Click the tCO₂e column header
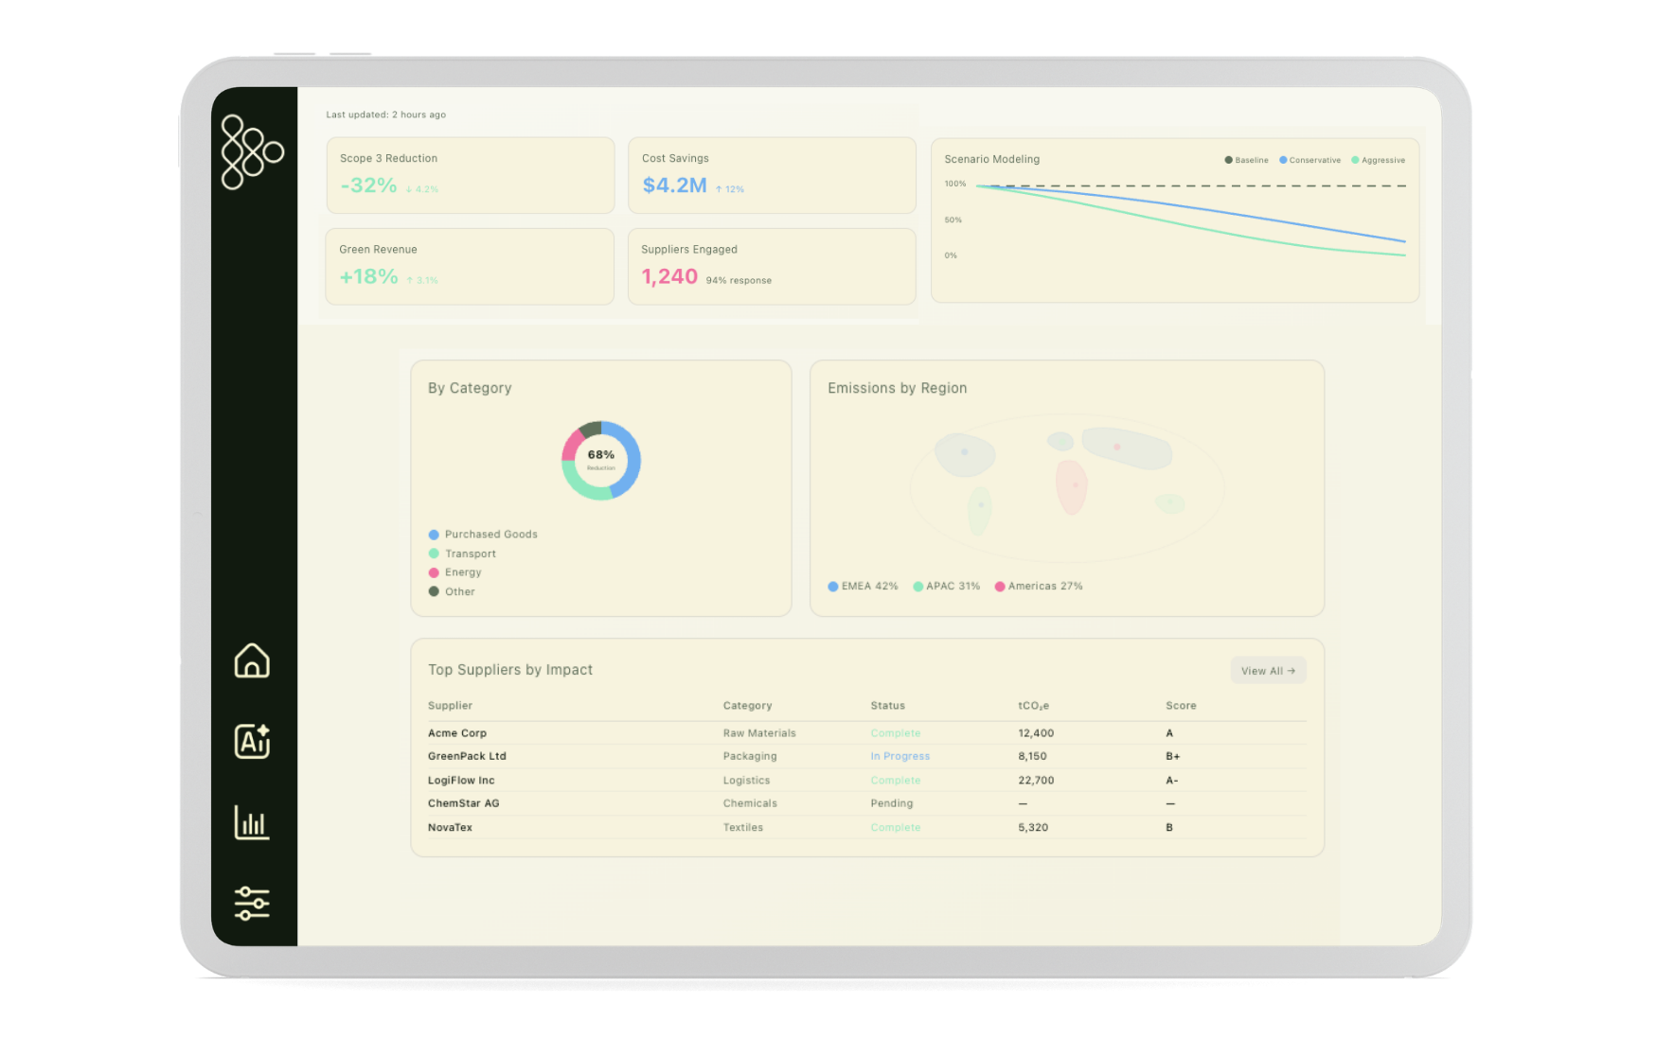The width and height of the screenshot is (1657, 1038). (x=1033, y=706)
